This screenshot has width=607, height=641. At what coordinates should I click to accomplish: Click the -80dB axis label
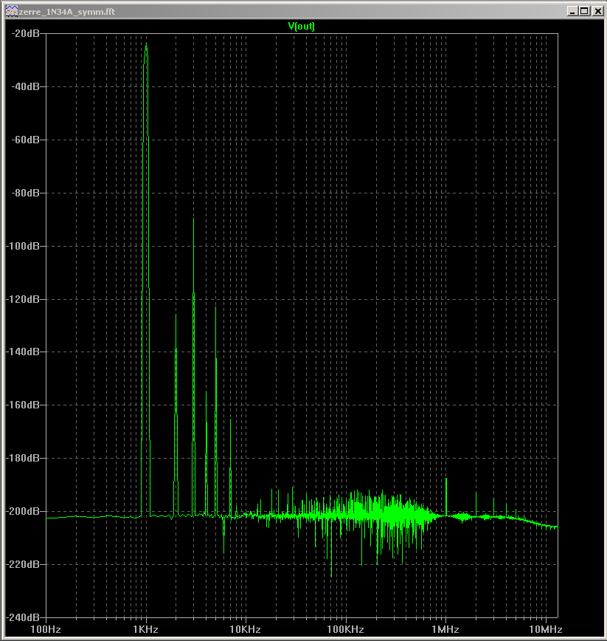(25, 193)
